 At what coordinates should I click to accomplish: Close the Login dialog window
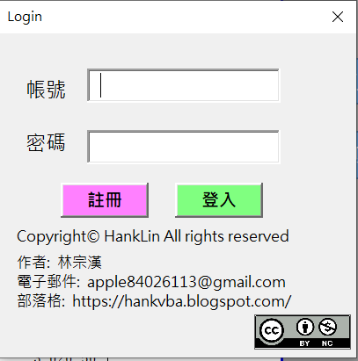[x=338, y=17]
